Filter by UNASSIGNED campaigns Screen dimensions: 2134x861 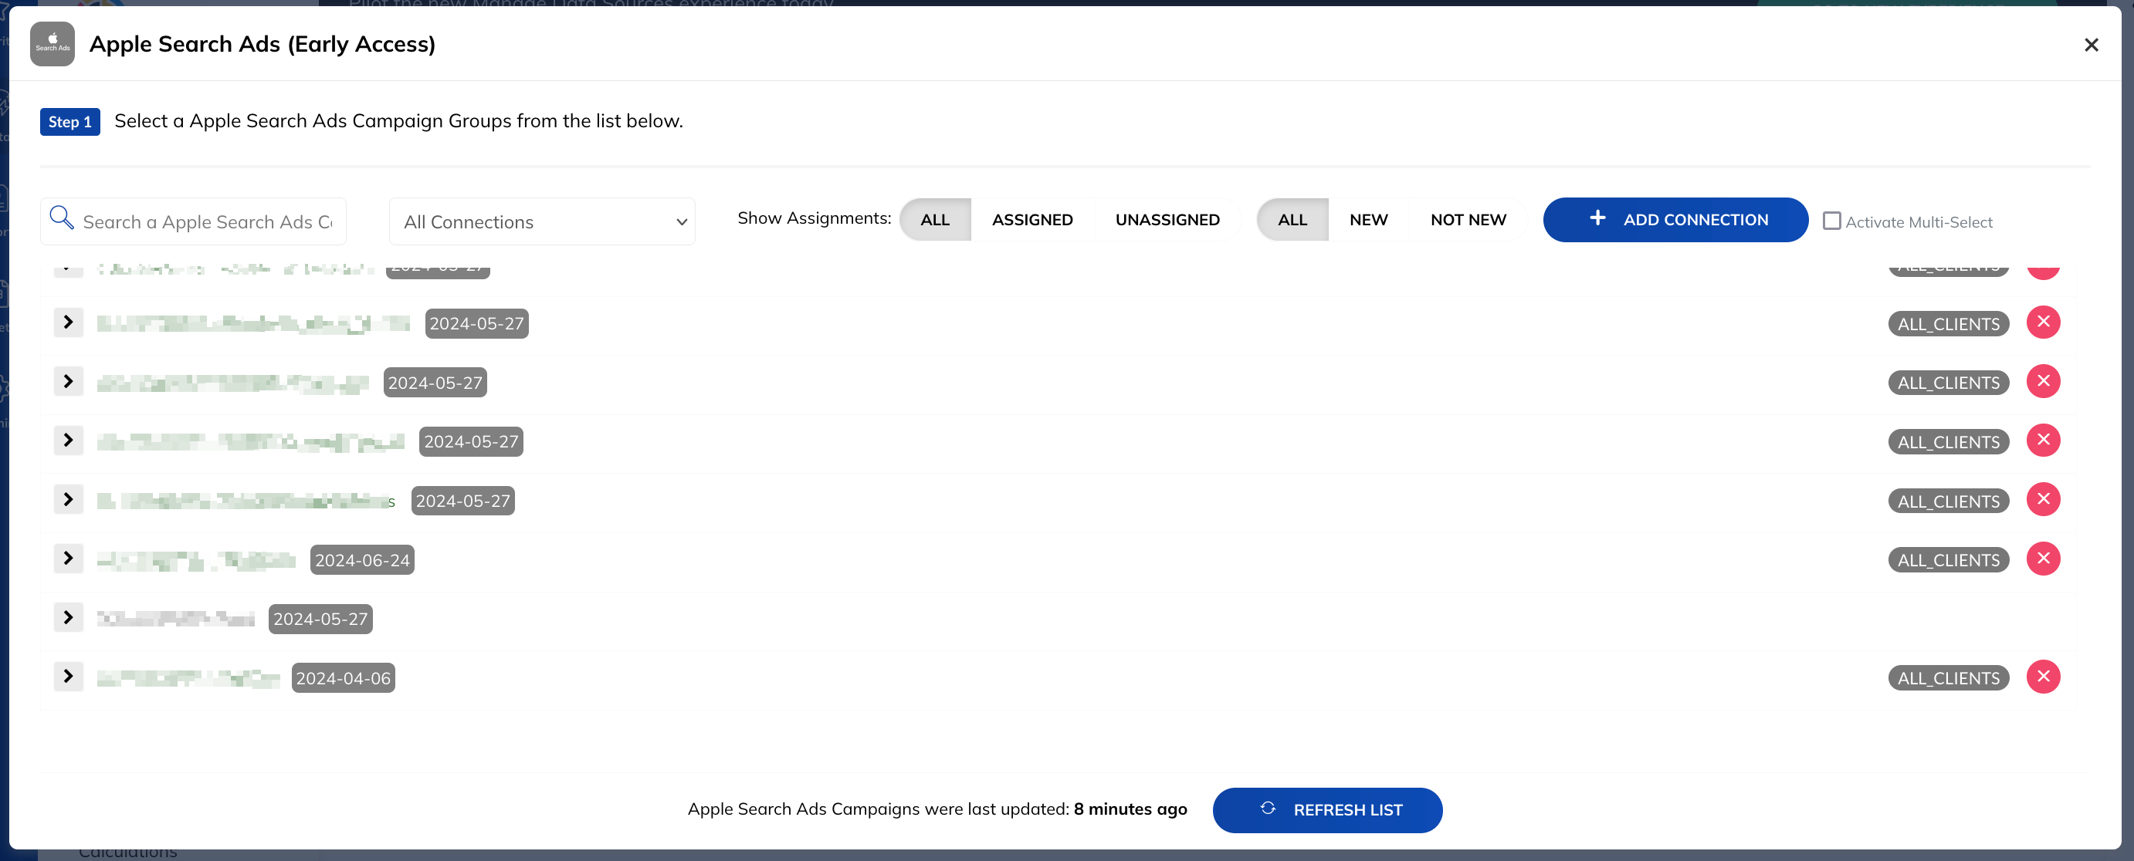tap(1167, 219)
